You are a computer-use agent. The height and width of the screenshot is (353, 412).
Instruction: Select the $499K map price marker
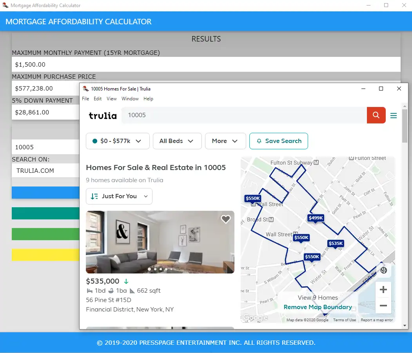coord(316,218)
